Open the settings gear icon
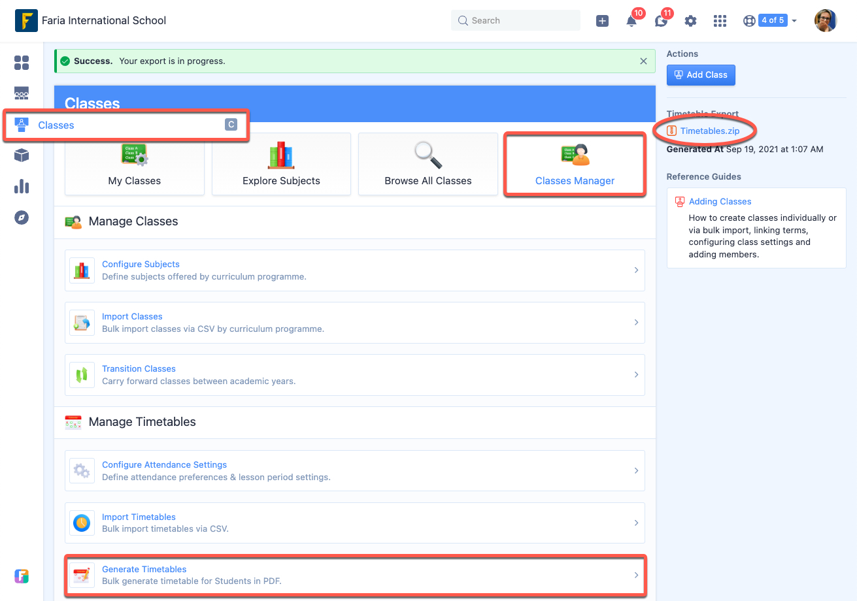The width and height of the screenshot is (857, 601). coord(690,21)
